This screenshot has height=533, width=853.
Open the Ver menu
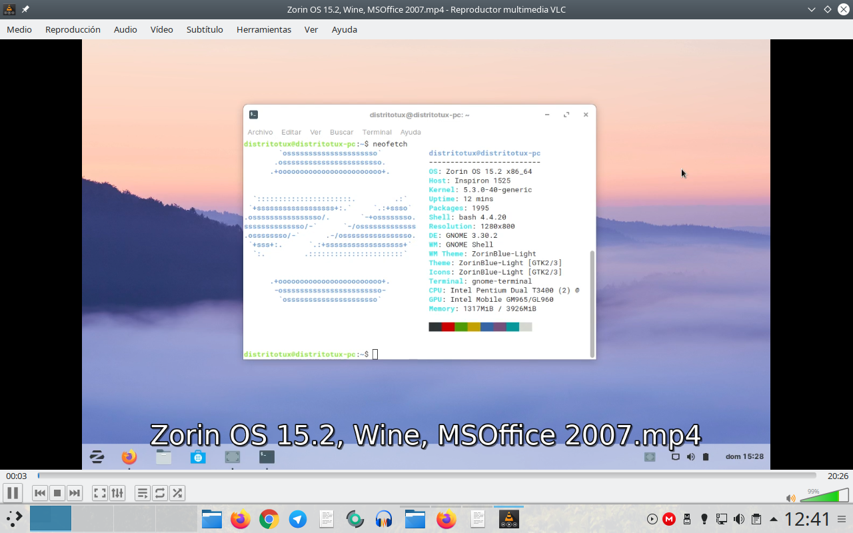click(x=311, y=29)
